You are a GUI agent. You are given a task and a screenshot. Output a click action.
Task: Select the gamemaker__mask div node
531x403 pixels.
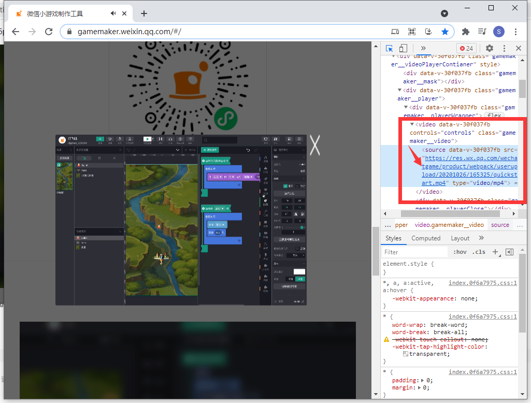(460, 77)
